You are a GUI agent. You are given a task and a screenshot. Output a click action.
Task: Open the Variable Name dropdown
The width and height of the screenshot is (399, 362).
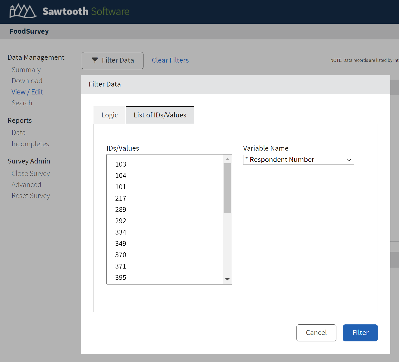coord(298,160)
